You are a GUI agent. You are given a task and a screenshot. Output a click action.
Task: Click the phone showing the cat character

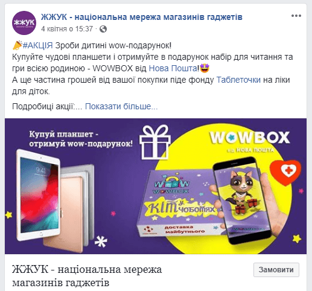(243, 200)
